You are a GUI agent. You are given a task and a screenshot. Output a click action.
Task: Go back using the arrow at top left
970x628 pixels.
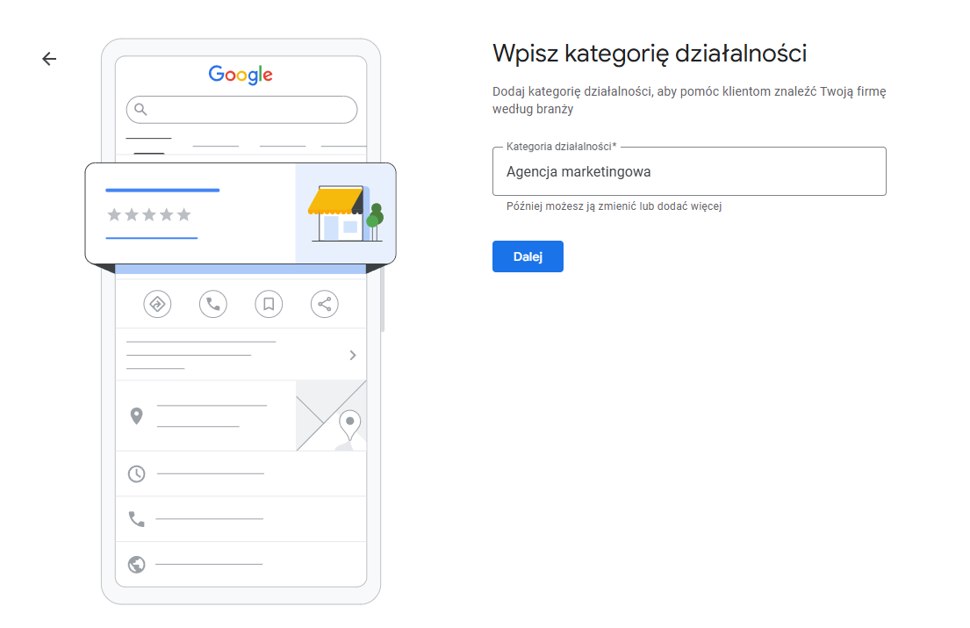(x=48, y=58)
